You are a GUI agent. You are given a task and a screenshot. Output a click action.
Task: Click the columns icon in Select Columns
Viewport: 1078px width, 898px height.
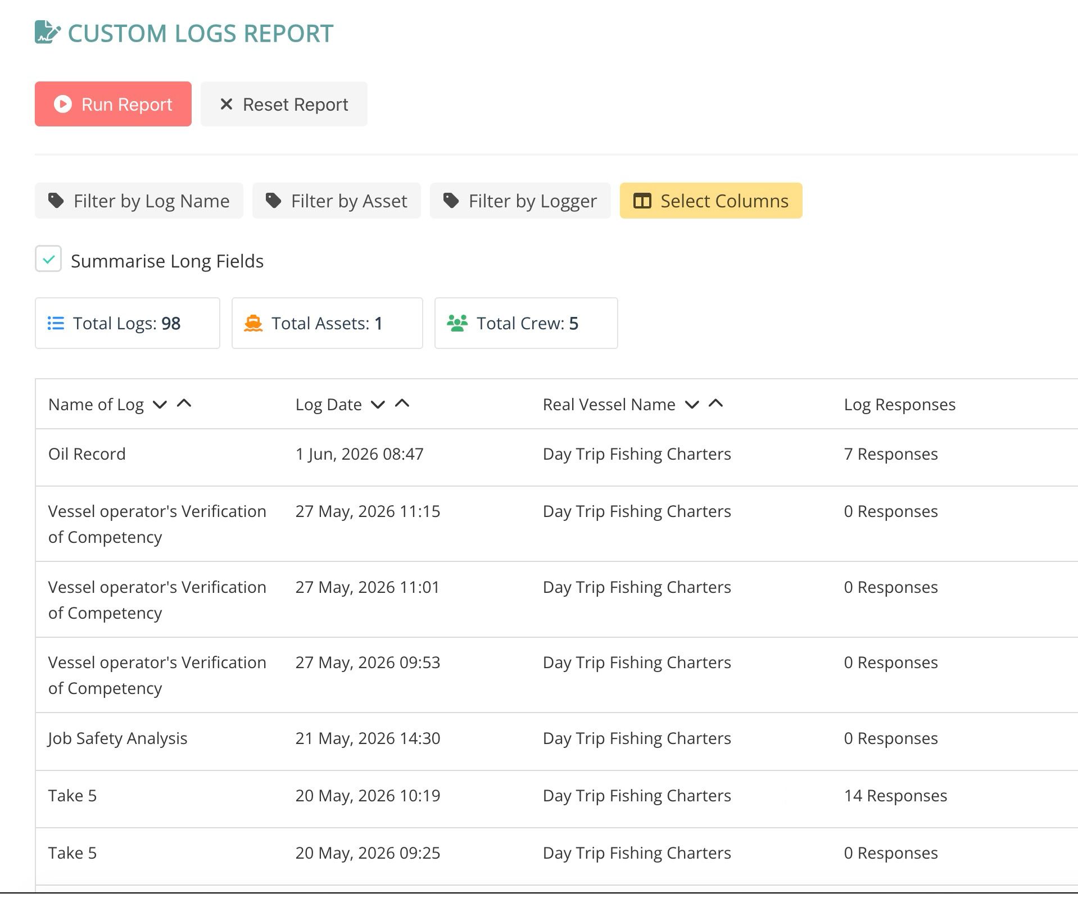642,201
